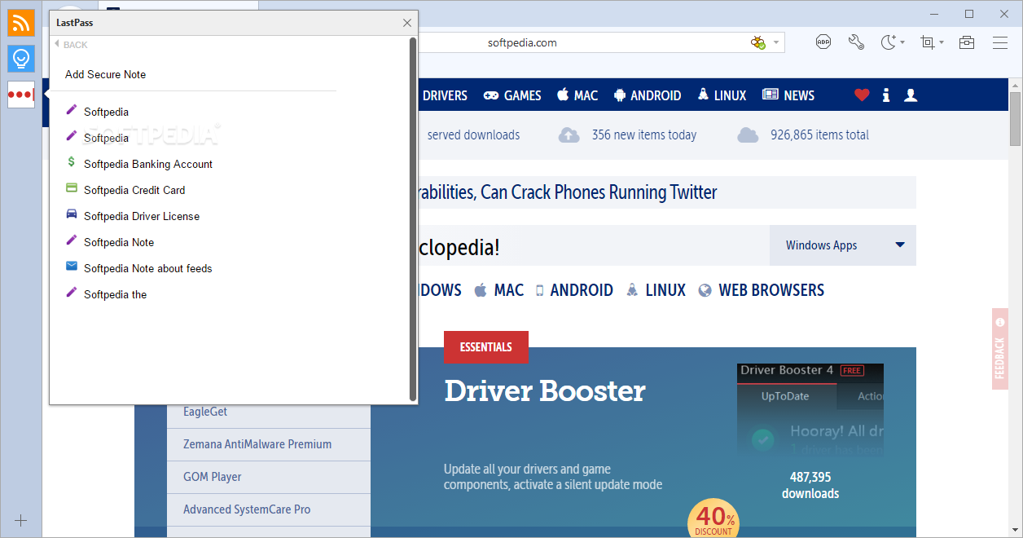Viewport: 1023px width, 538px height.
Task: Click the page scrollbar up arrow
Action: [1015, 84]
